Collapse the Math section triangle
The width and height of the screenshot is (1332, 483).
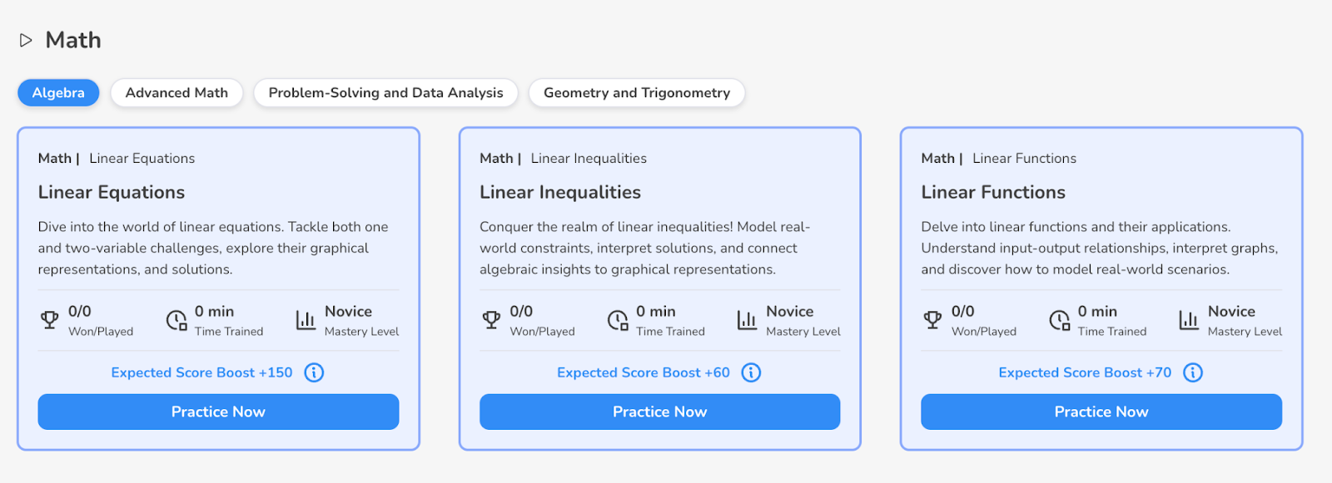tap(26, 40)
